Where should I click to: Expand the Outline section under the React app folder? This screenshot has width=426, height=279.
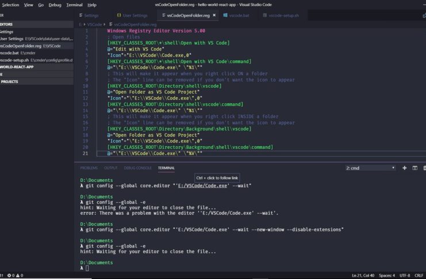coord(37,74)
